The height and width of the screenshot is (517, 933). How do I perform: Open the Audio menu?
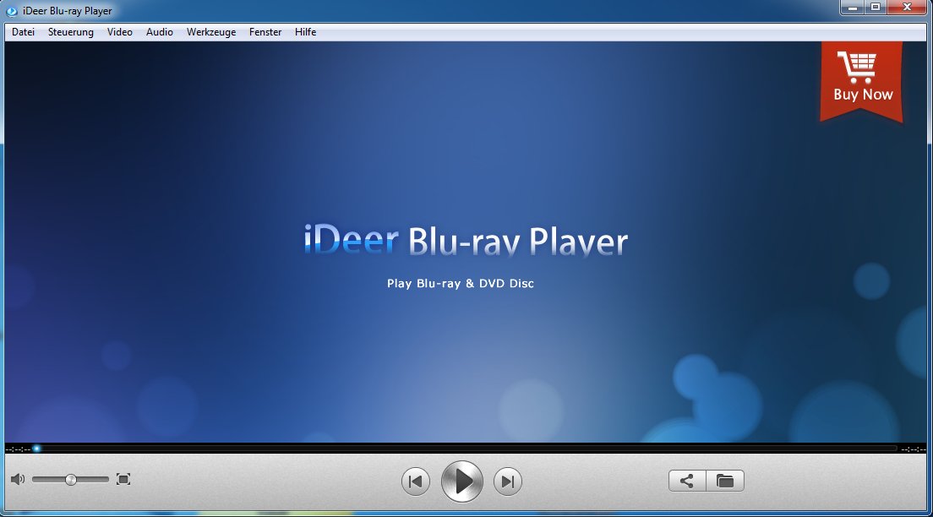[160, 32]
